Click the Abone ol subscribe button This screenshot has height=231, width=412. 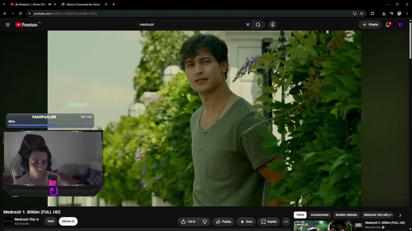pyautogui.click(x=68, y=221)
